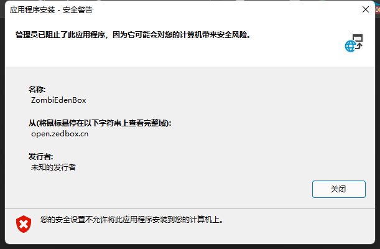
Task: Close the dialog with the X icon
Action: click(366, 9)
